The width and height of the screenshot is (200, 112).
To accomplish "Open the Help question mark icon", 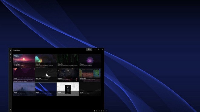I will tap(10, 58).
